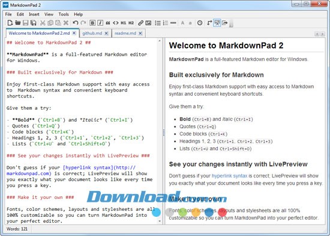Click the Words: 121 status bar entry
Screen dimensions: 330x236
[x=17, y=229]
